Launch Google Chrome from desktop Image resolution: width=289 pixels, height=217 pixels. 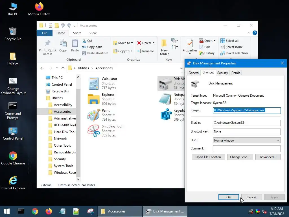13,158
